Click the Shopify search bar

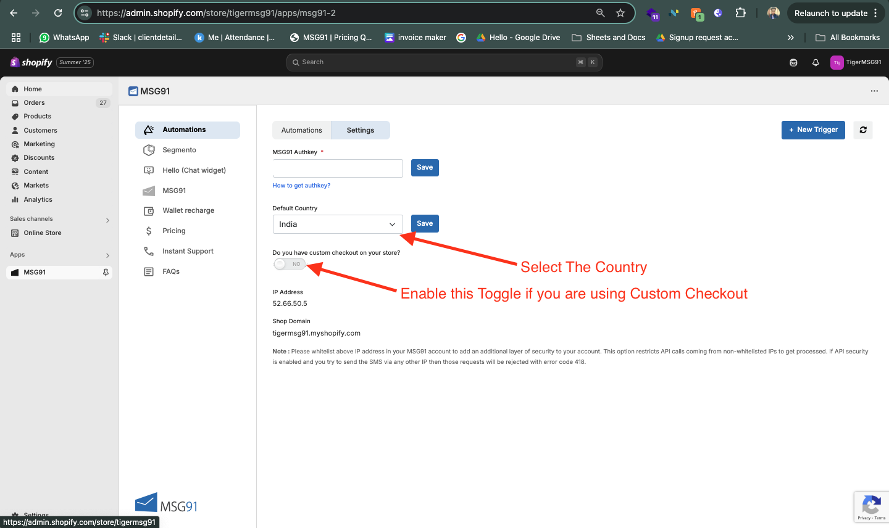[444, 62]
